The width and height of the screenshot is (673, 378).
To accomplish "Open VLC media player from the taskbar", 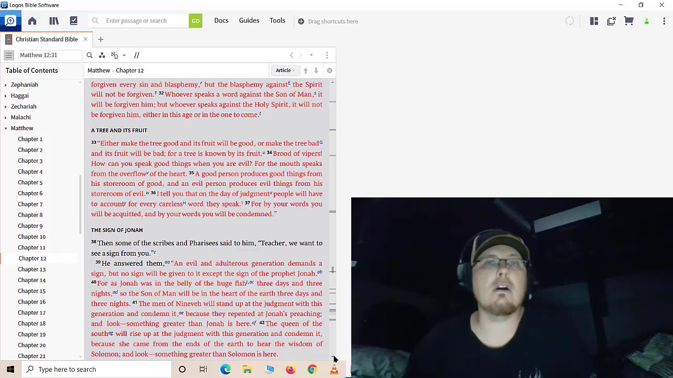I will pyautogui.click(x=334, y=369).
